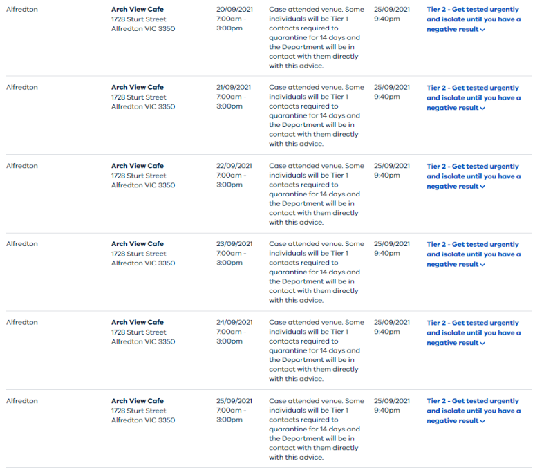The height and width of the screenshot is (470, 553).
Task: Expand Tier 2 advice for 23/09/2021 exposure
Action: tap(474, 254)
